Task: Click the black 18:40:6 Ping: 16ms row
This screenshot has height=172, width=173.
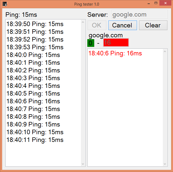Action: click(x=33, y=101)
